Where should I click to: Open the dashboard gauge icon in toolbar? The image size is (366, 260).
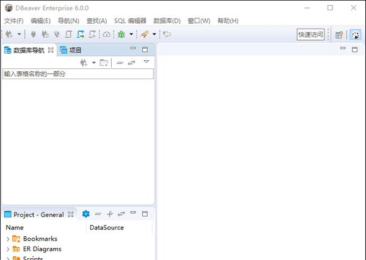[x=107, y=35]
